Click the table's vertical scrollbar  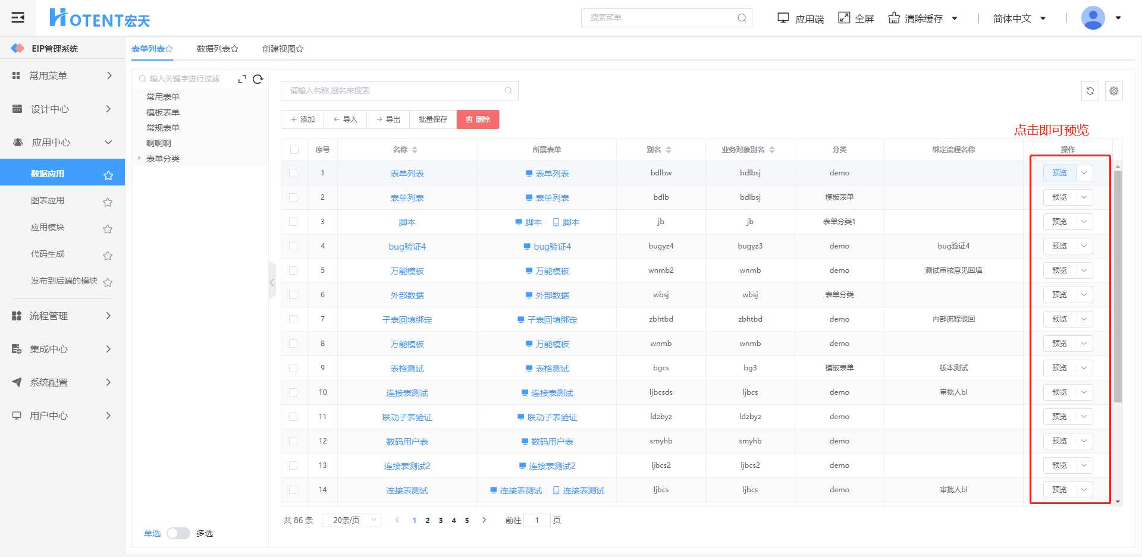coord(1118,285)
